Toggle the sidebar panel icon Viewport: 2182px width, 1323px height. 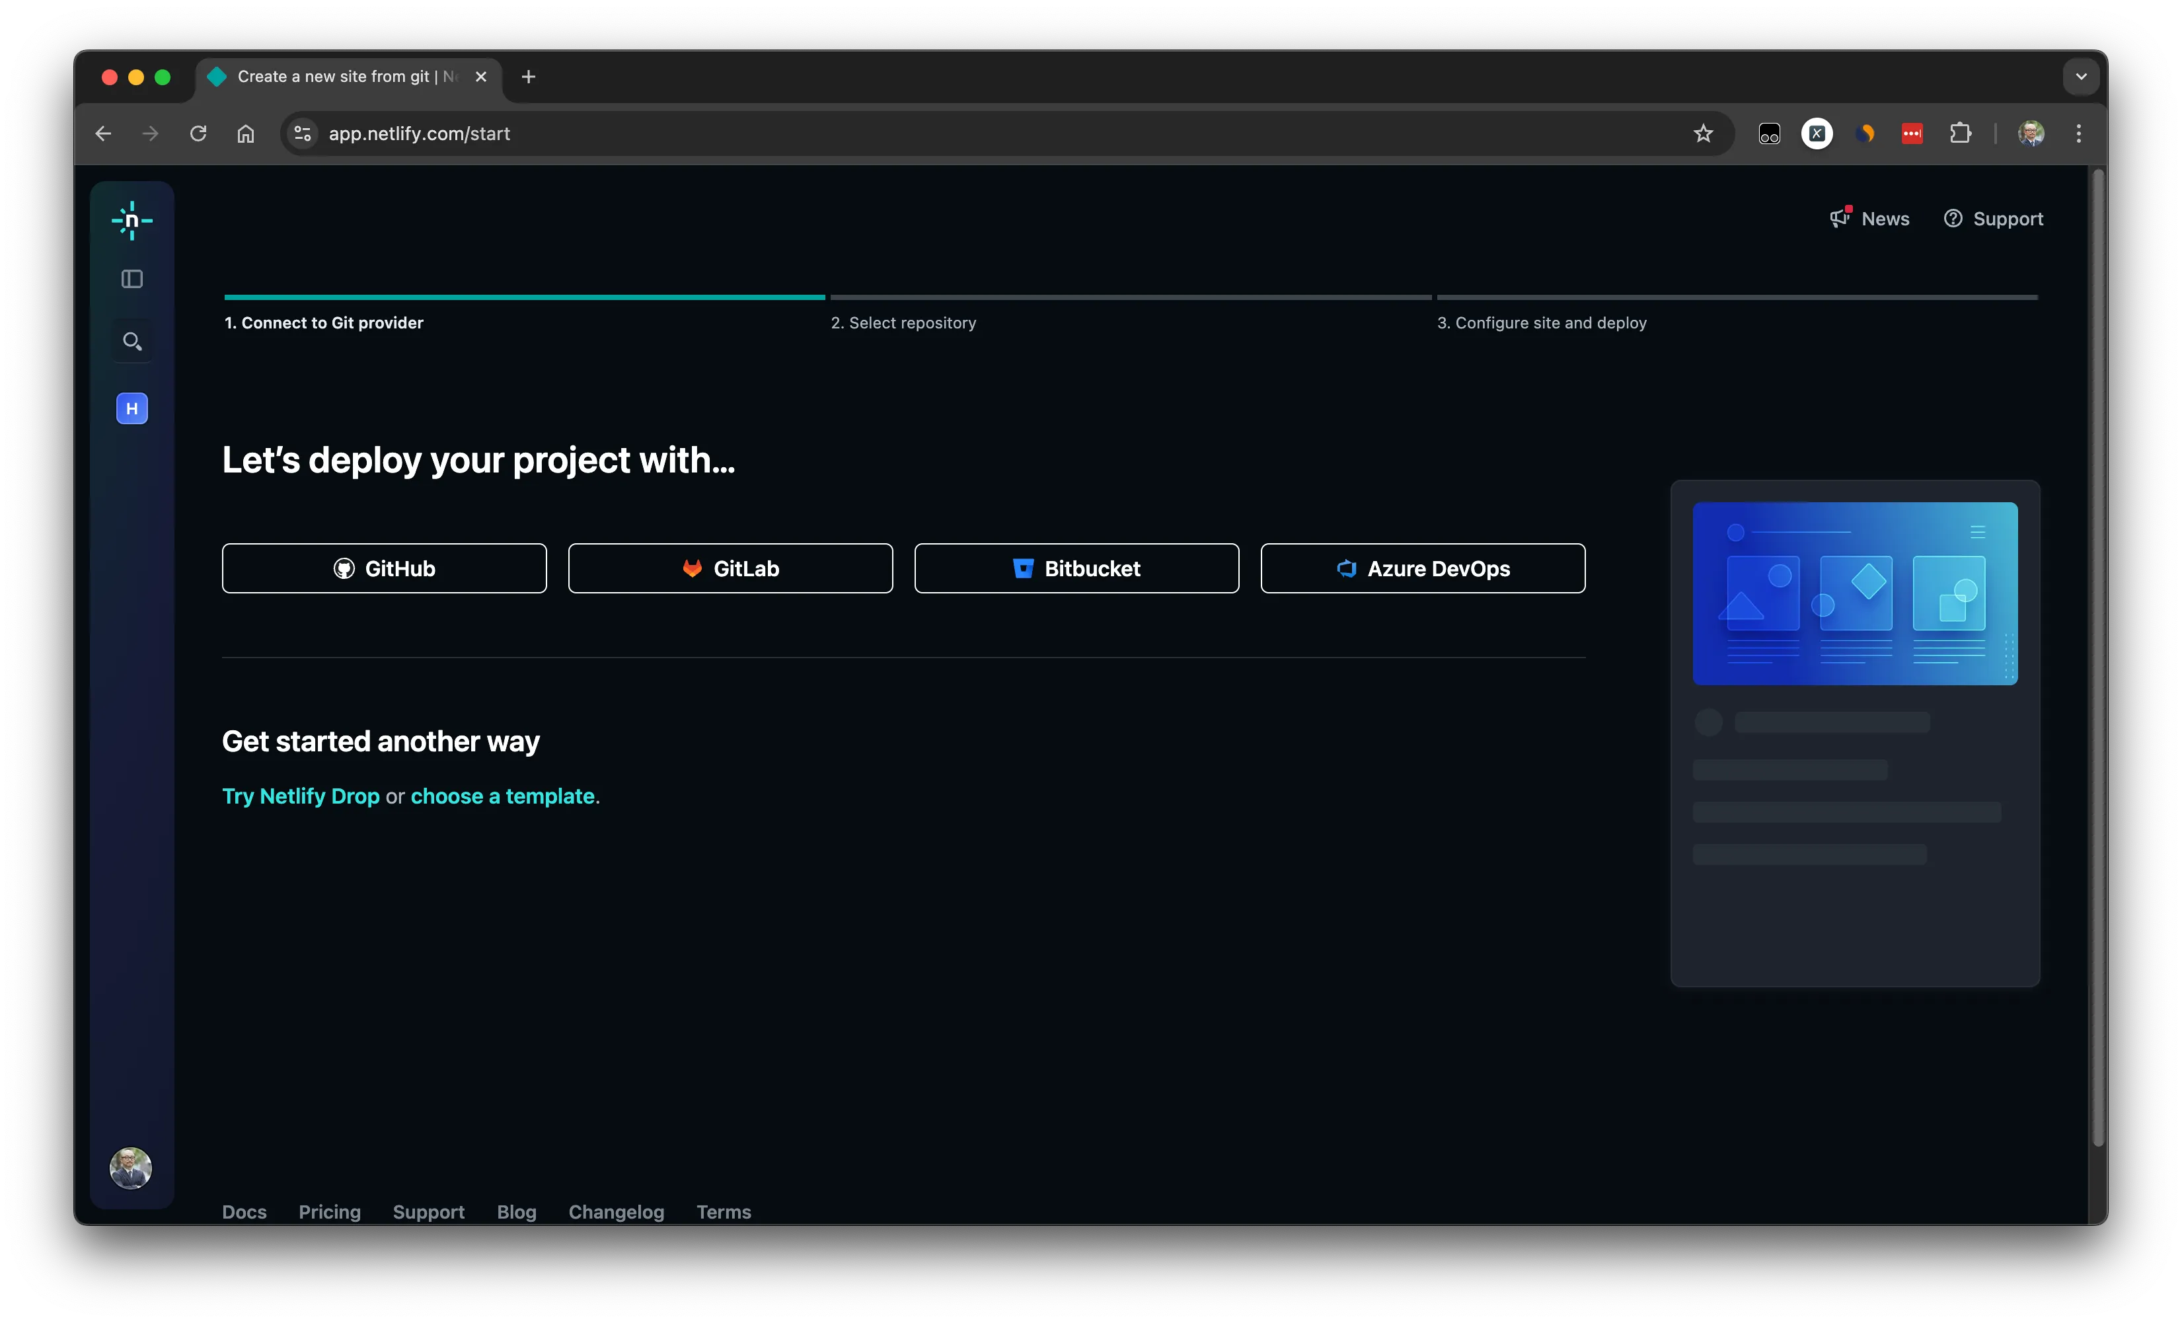tap(132, 279)
